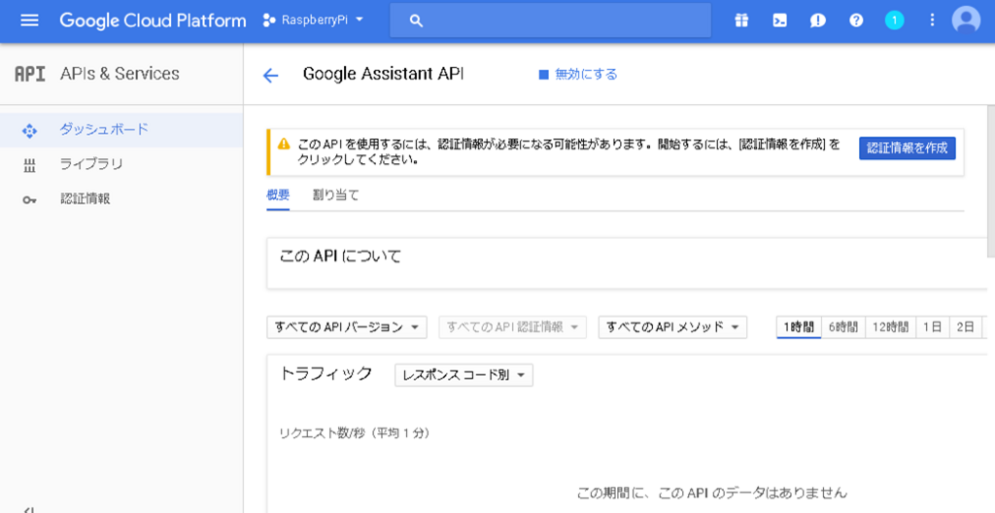The image size is (995, 513).
Task: Click the vertical page scrollbar
Action: click(991, 181)
